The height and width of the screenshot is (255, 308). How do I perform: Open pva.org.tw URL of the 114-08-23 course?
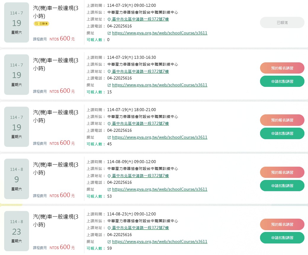[160, 241]
